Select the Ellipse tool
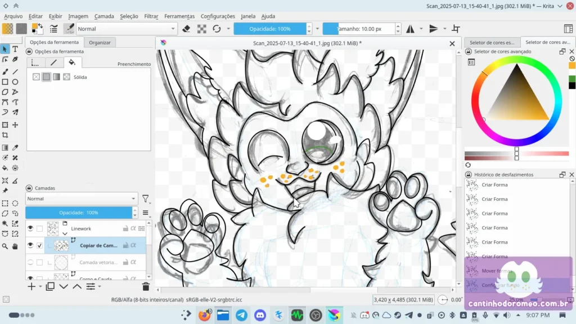Image resolution: width=576 pixels, height=324 pixels. (x=15, y=82)
